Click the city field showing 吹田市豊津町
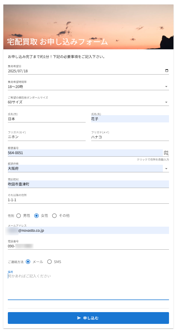176x332 pixels. (x=88, y=184)
